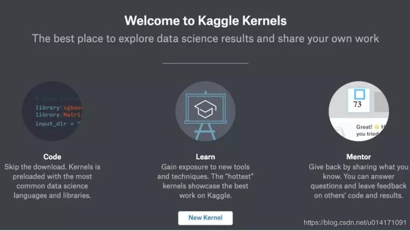Click the Mentor description about giving feedback

[x=358, y=181]
